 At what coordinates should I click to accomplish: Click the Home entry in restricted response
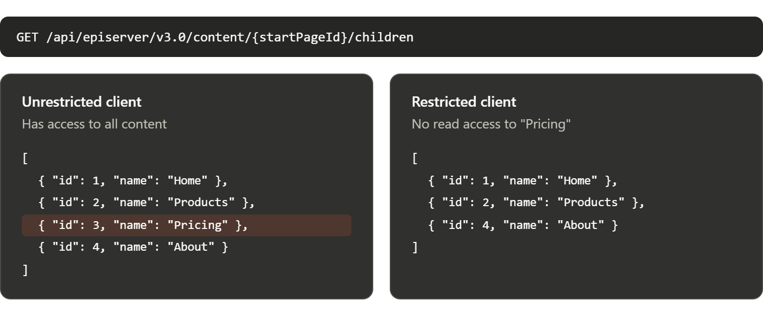coord(523,181)
